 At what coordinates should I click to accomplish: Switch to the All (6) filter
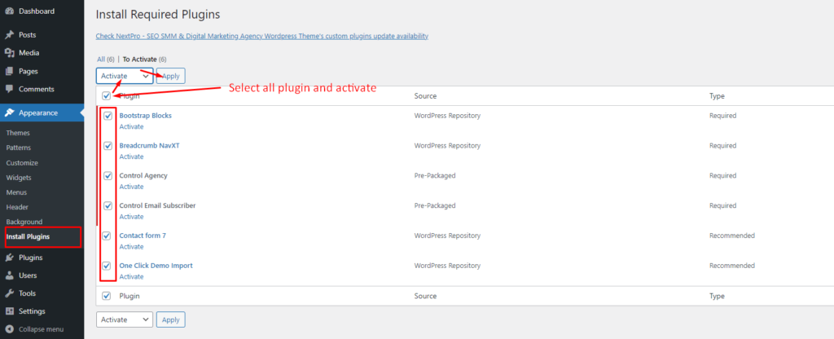click(x=106, y=59)
